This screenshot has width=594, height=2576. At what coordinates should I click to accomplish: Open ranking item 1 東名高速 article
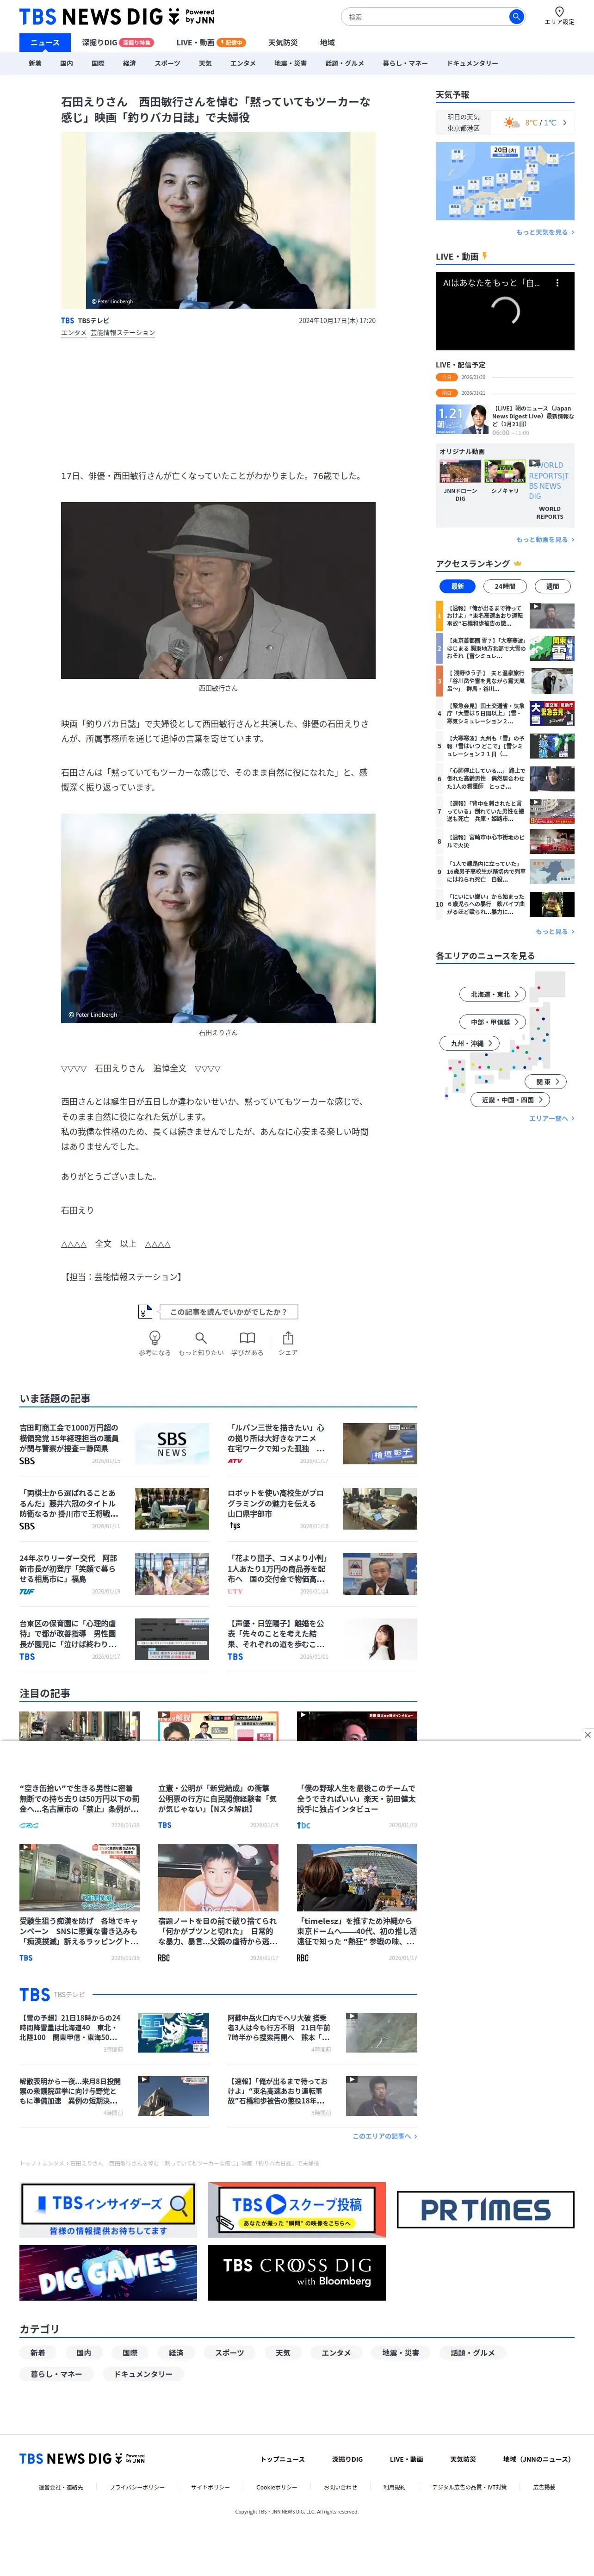(505, 615)
